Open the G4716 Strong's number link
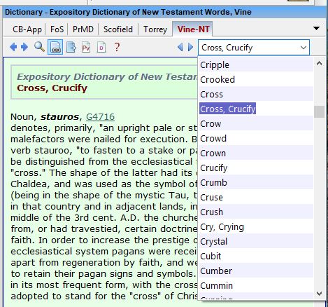The image size is (328, 307). pyautogui.click(x=100, y=117)
